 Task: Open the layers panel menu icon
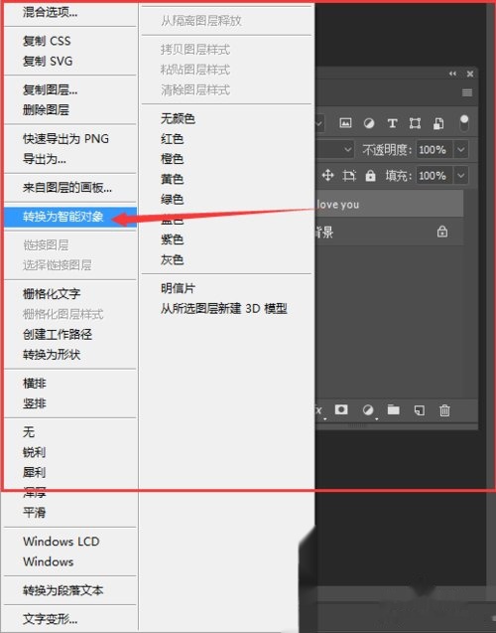[467, 92]
